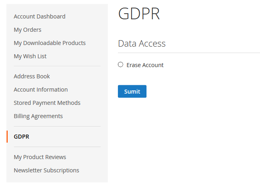Open Newsletter Subscriptions settings
The height and width of the screenshot is (186, 260).
(x=46, y=170)
